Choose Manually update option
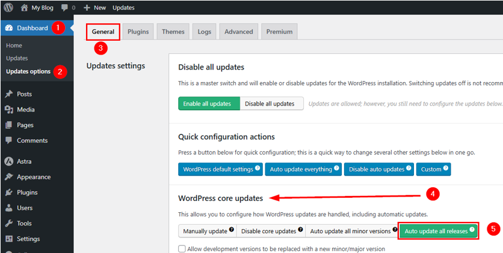The image size is (503, 253). (207, 231)
